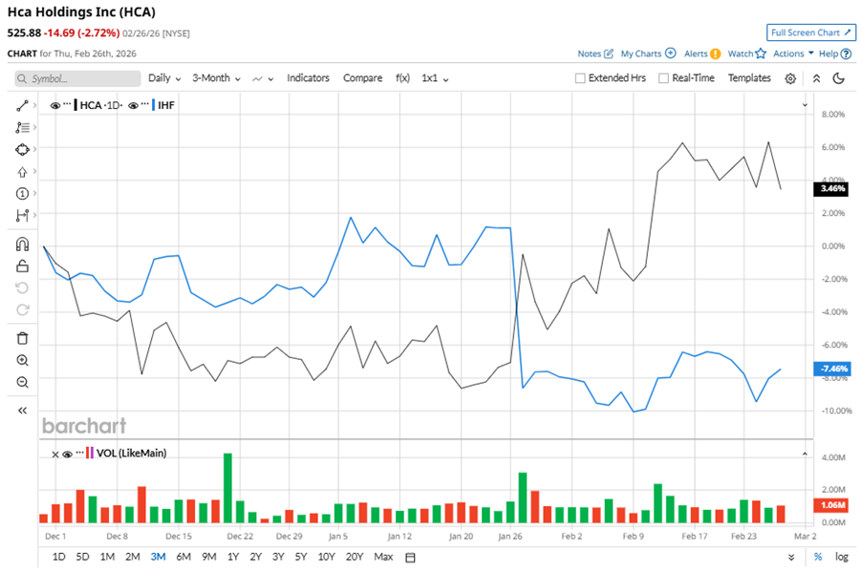Viewport: 862px width, 573px height.
Task: Select the 10Y time range
Action: point(327,557)
